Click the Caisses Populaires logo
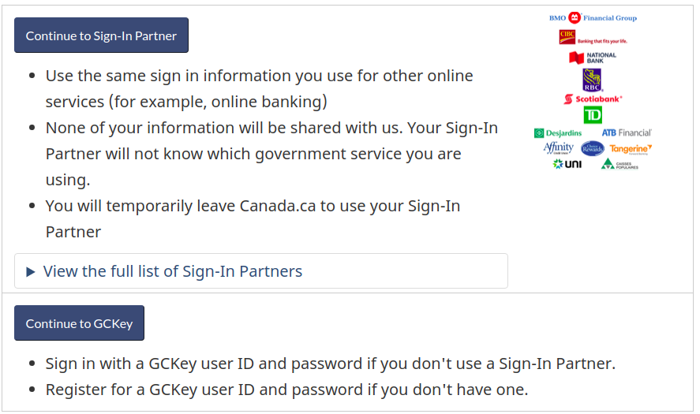Image resolution: width=700 pixels, height=414 pixels. click(x=620, y=165)
